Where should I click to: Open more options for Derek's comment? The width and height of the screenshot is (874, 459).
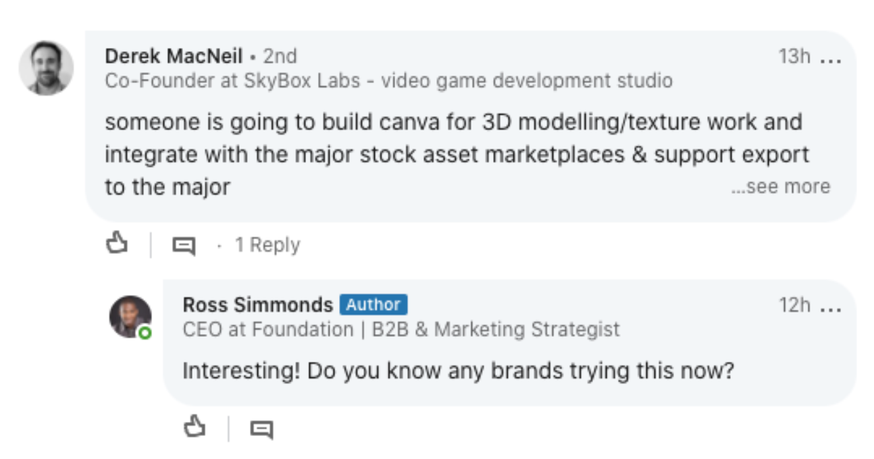click(x=830, y=58)
